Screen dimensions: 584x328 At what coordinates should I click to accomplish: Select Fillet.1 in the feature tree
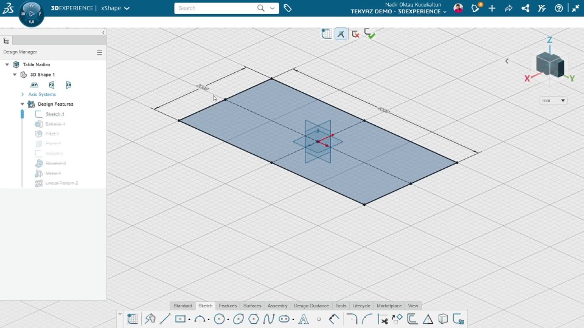coord(52,134)
